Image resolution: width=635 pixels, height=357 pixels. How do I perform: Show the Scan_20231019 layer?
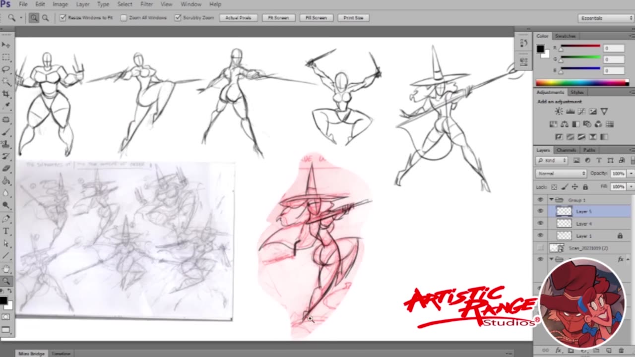pos(540,248)
